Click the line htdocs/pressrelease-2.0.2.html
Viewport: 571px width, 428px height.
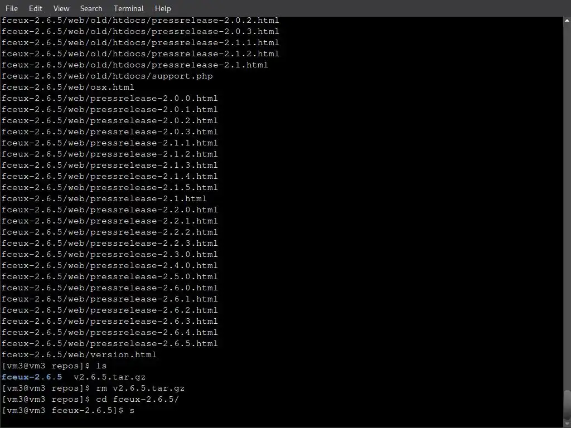(x=140, y=21)
